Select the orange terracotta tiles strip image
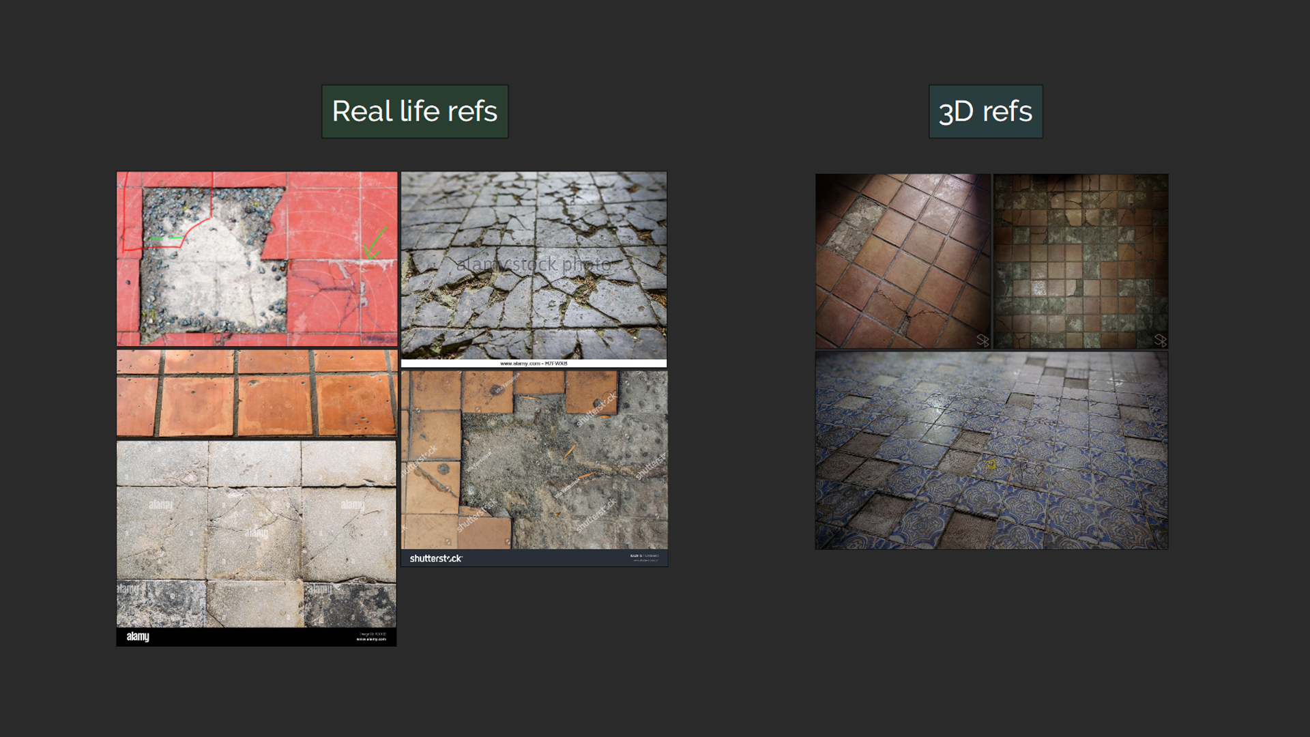 [x=257, y=394]
